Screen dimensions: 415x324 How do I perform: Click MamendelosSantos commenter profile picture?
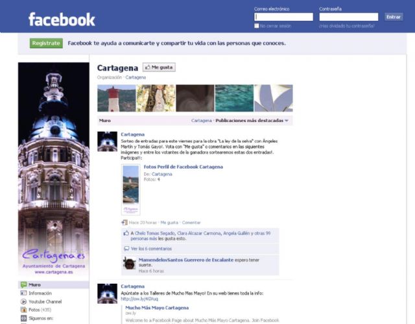129,264
